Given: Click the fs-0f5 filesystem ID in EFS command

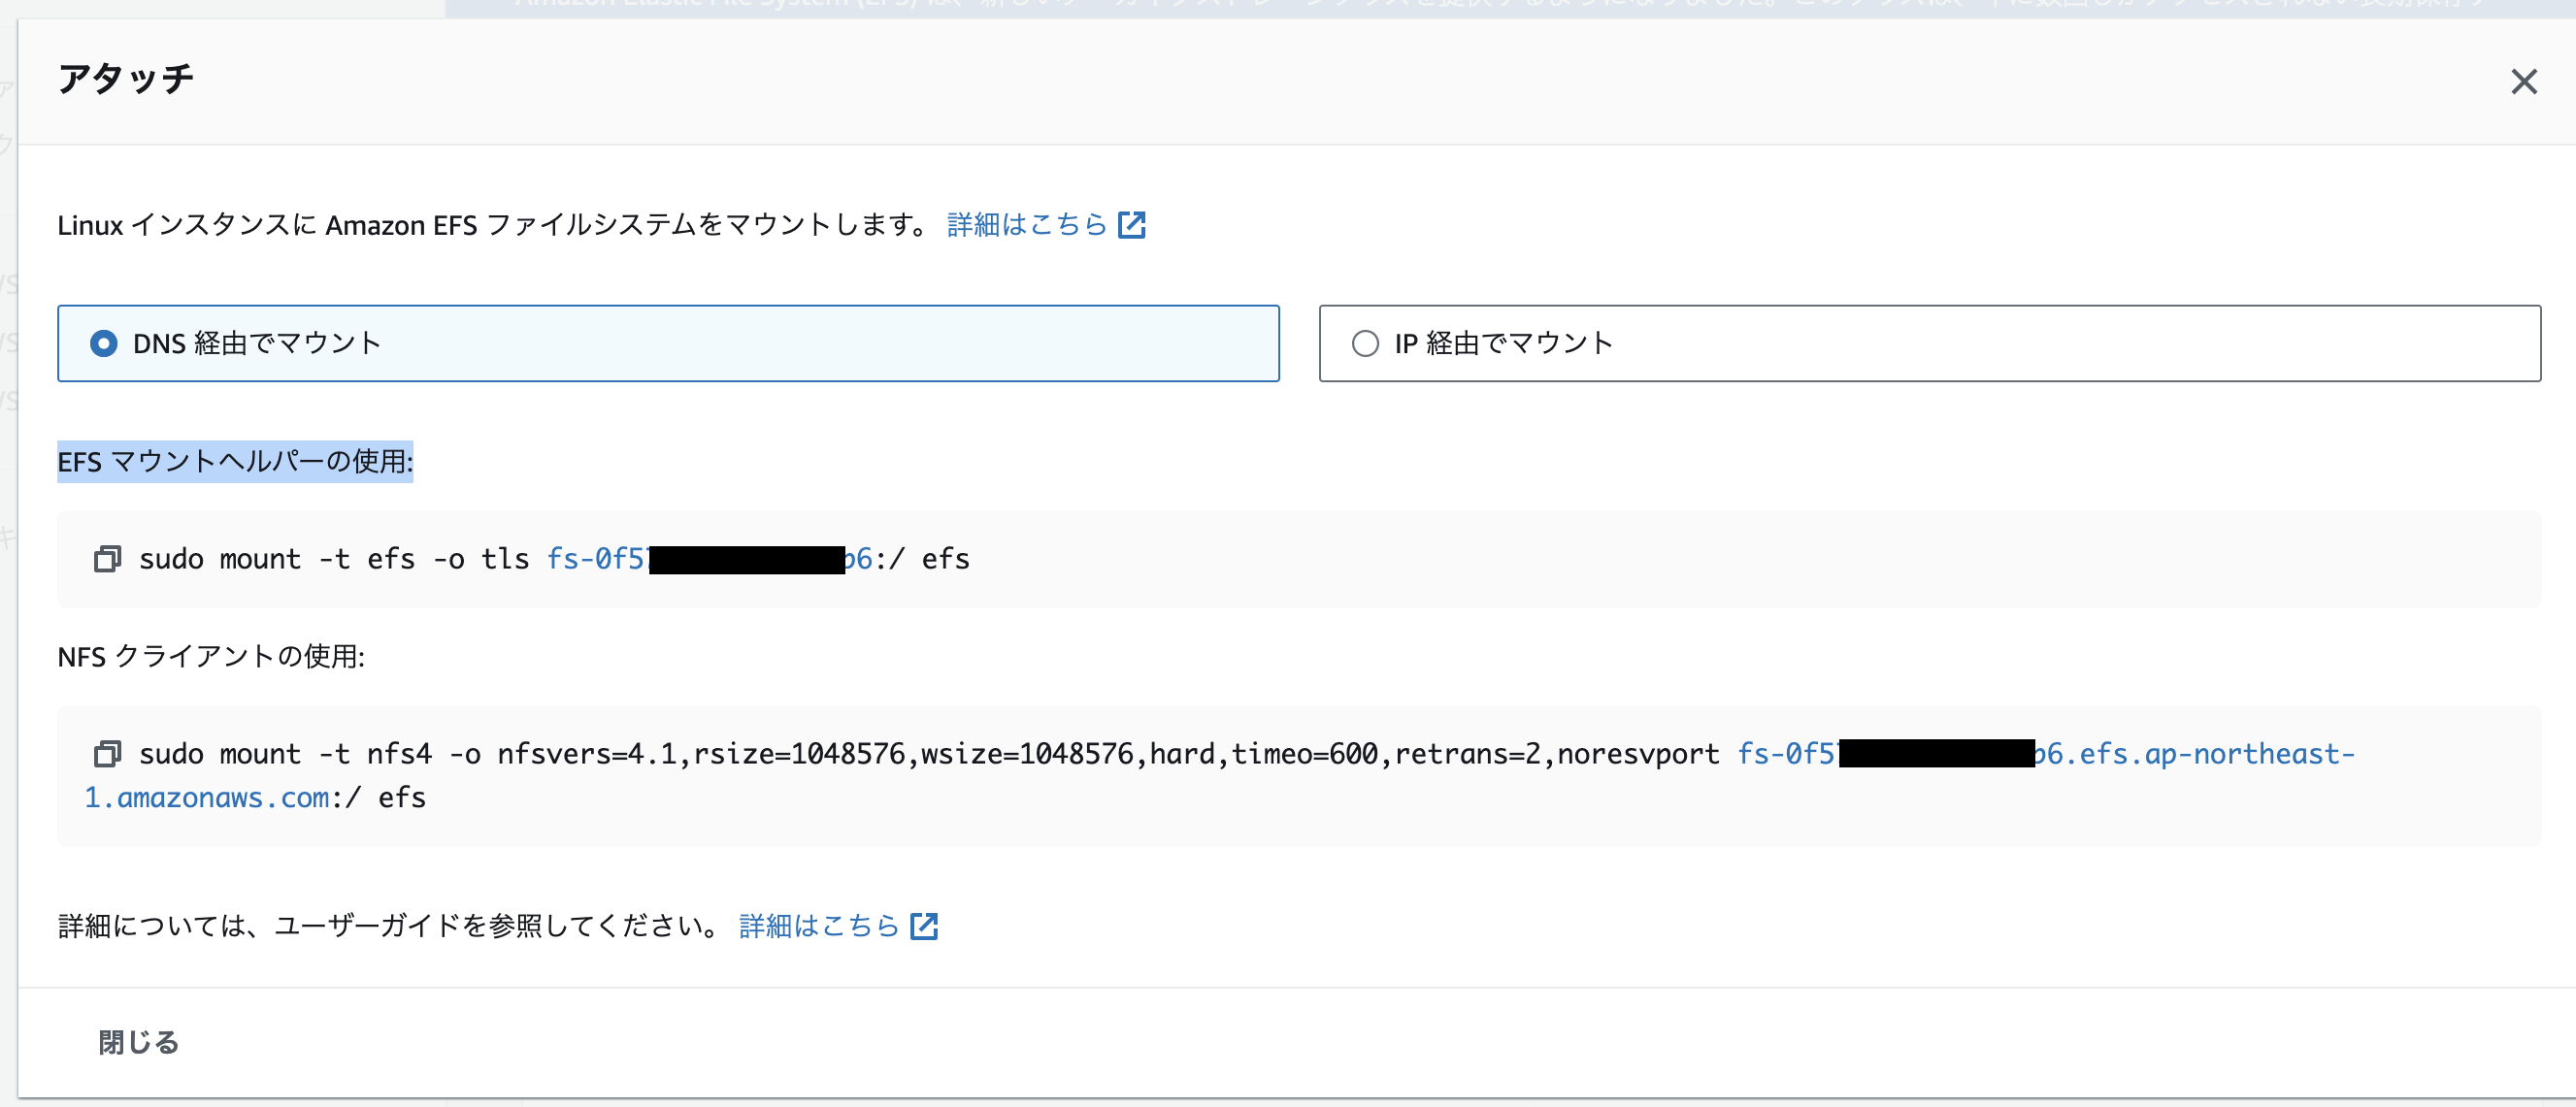Looking at the screenshot, I should 597,558.
